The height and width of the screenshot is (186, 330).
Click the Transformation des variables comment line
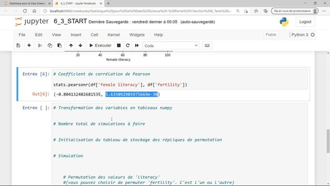tap(113, 108)
